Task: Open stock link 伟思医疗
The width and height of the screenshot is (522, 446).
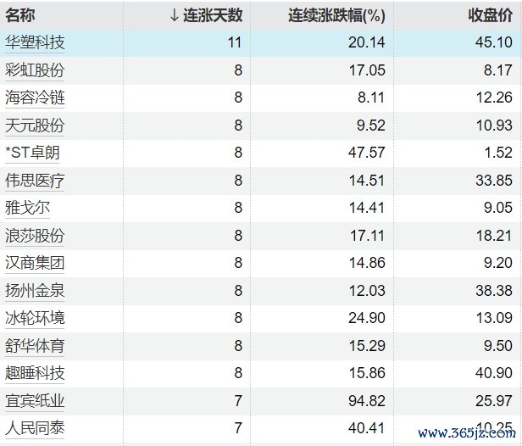Action: (x=35, y=181)
